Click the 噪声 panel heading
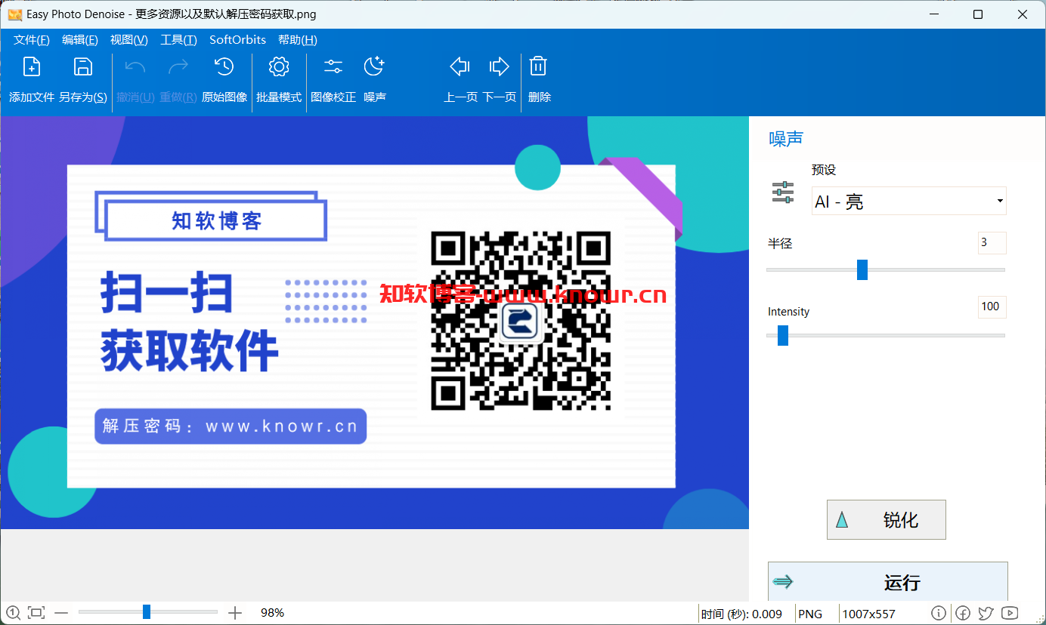Viewport: 1046px width, 625px height. coord(786,139)
